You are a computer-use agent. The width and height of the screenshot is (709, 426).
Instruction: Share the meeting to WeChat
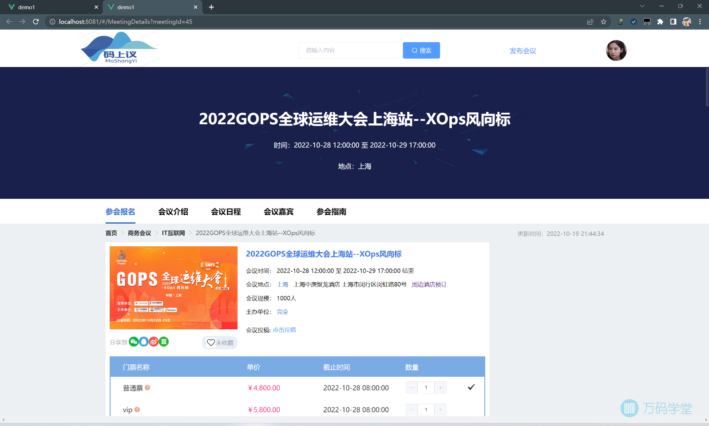(x=134, y=342)
